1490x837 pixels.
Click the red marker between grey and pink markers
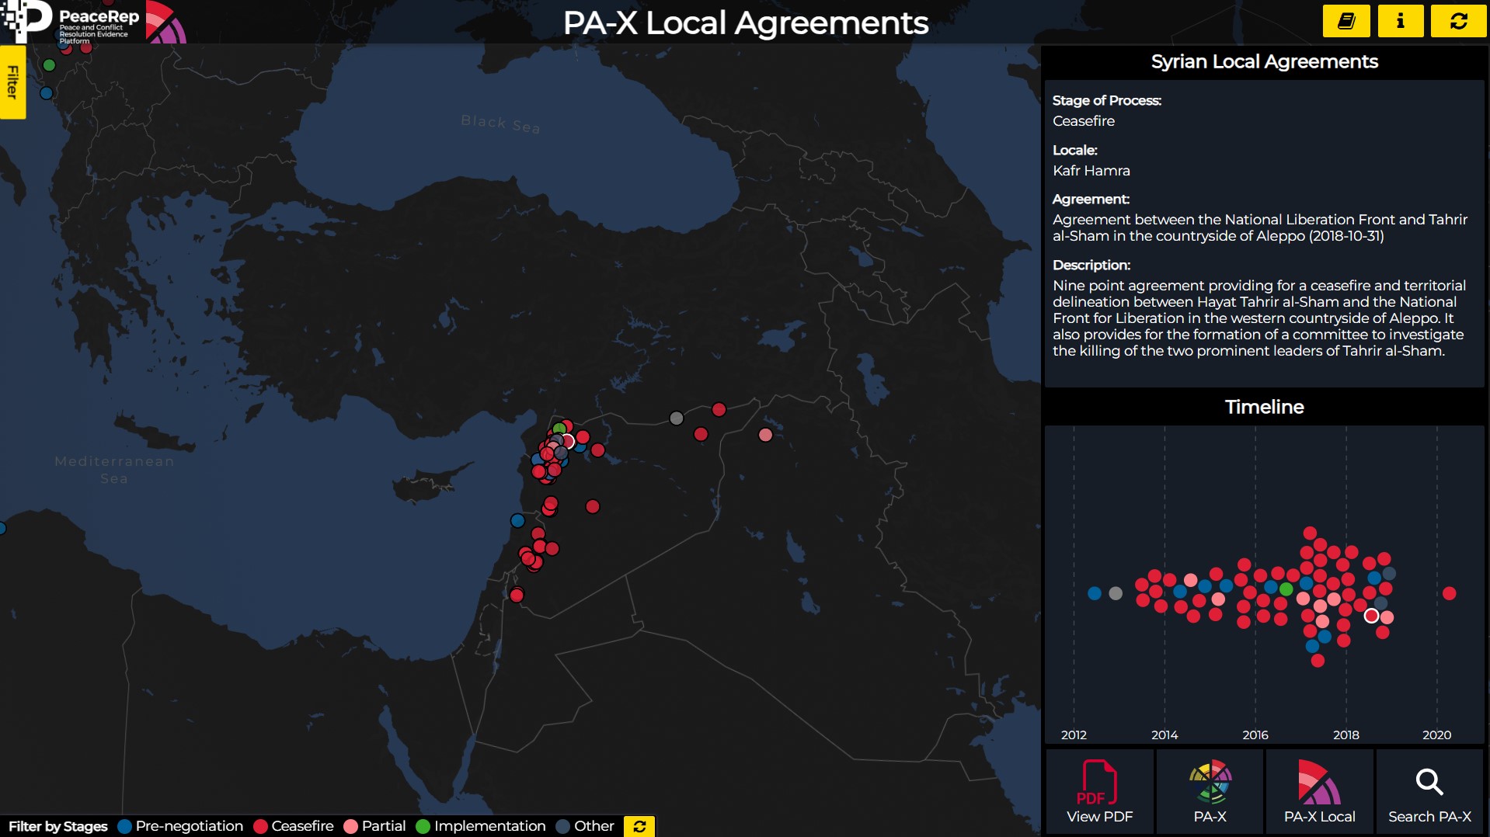point(719,409)
